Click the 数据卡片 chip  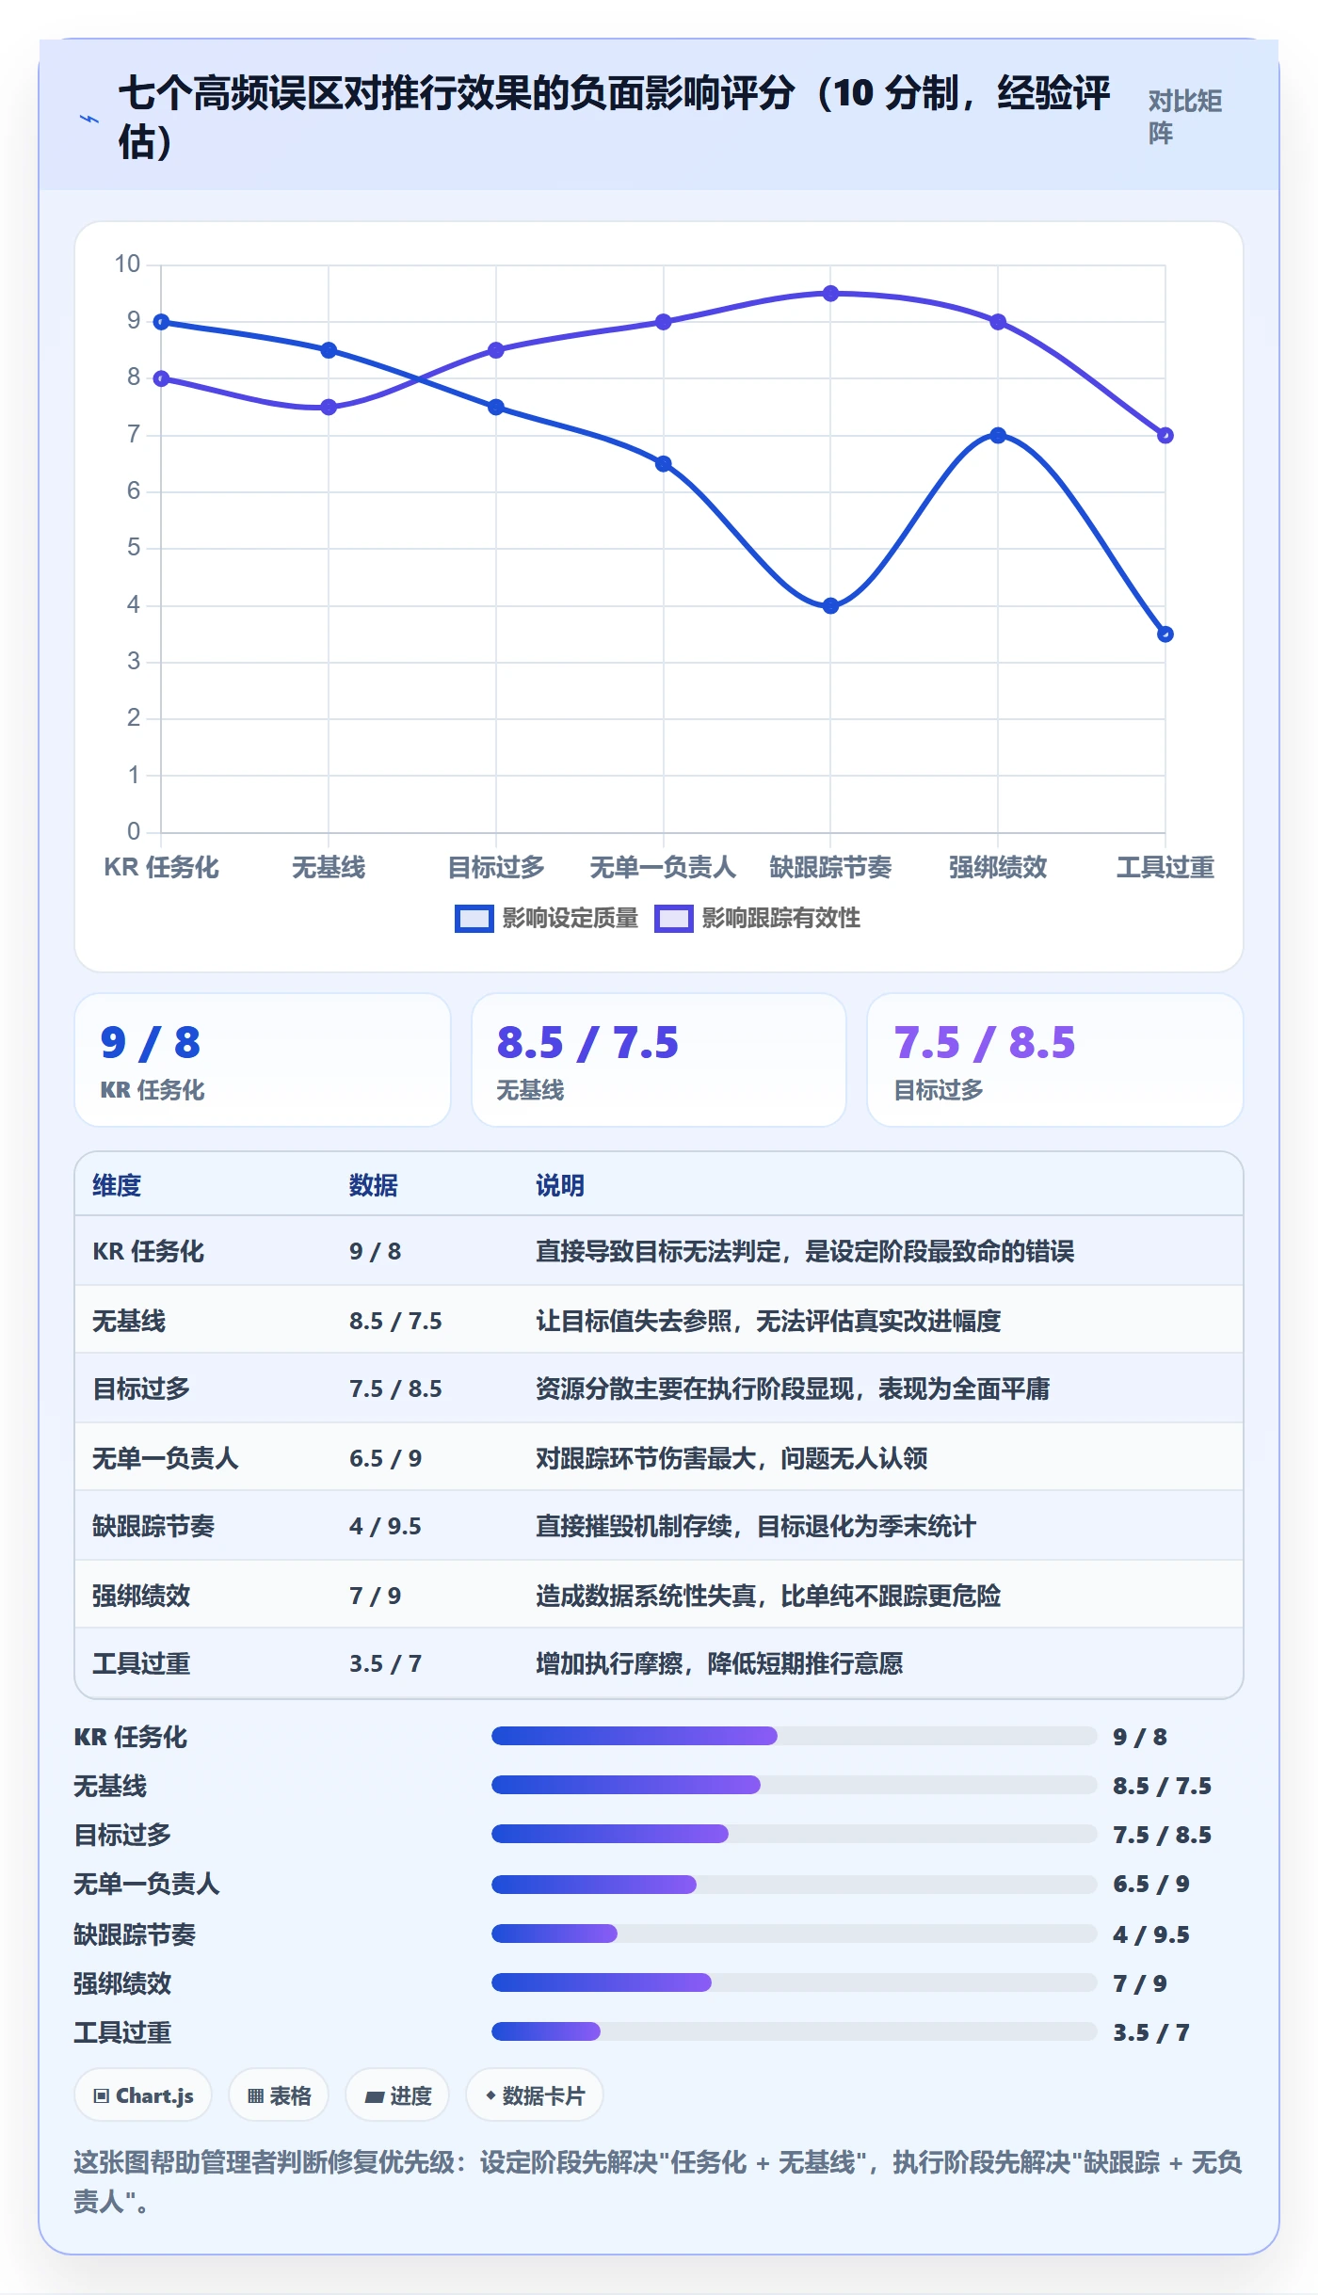(535, 2095)
